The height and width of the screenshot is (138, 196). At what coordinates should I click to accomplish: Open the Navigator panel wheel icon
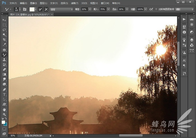(192, 24)
